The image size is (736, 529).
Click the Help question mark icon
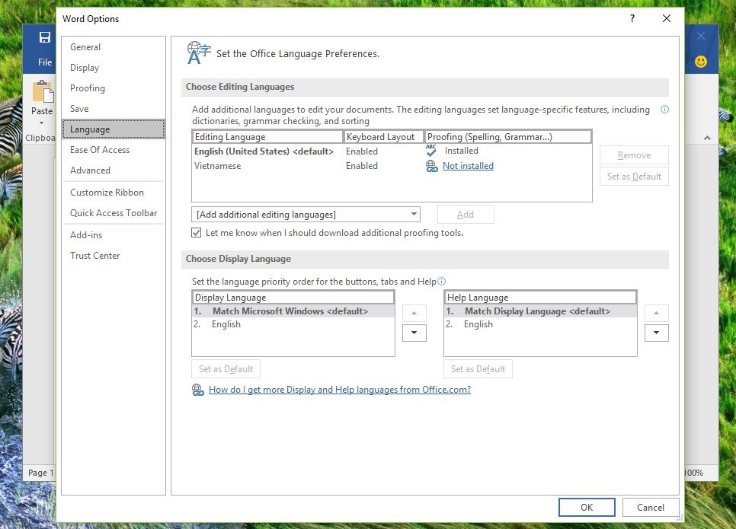632,18
